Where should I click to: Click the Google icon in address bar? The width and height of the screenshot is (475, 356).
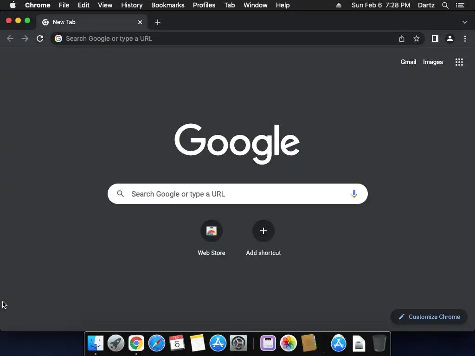[58, 38]
